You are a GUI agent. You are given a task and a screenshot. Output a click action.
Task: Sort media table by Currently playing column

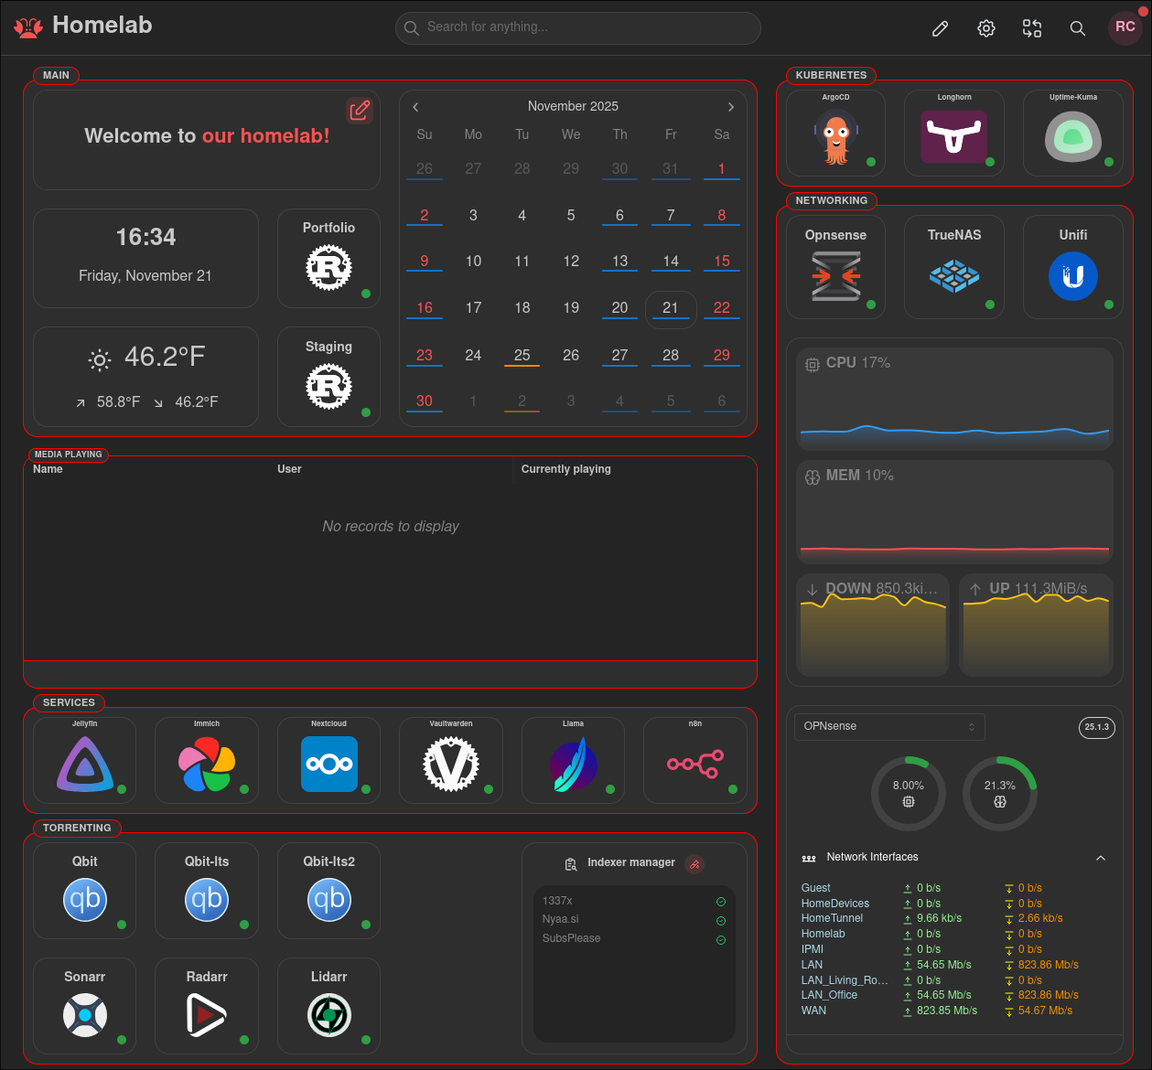pos(565,469)
